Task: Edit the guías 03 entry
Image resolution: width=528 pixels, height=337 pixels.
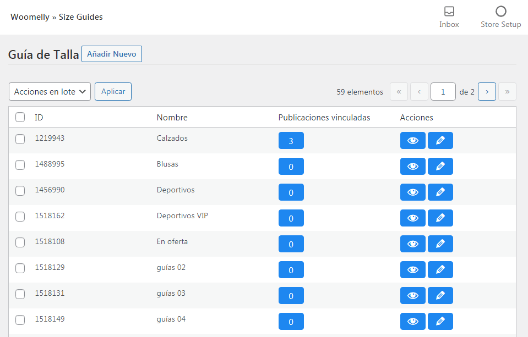Action: [x=440, y=296]
